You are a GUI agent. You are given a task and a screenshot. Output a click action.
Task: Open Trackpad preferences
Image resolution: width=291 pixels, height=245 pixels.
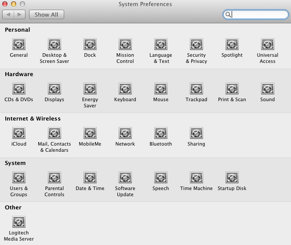pos(196,89)
